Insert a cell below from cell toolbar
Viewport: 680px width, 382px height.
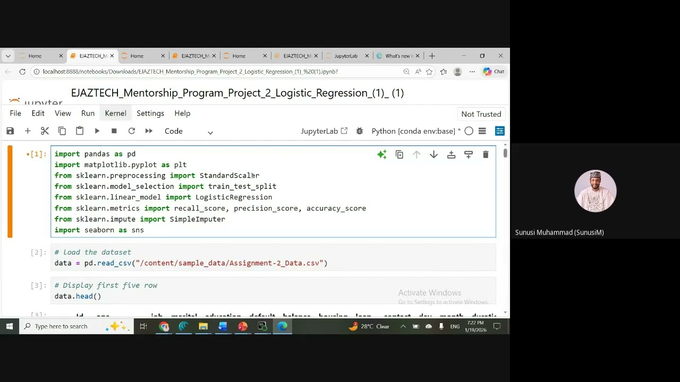(x=469, y=155)
